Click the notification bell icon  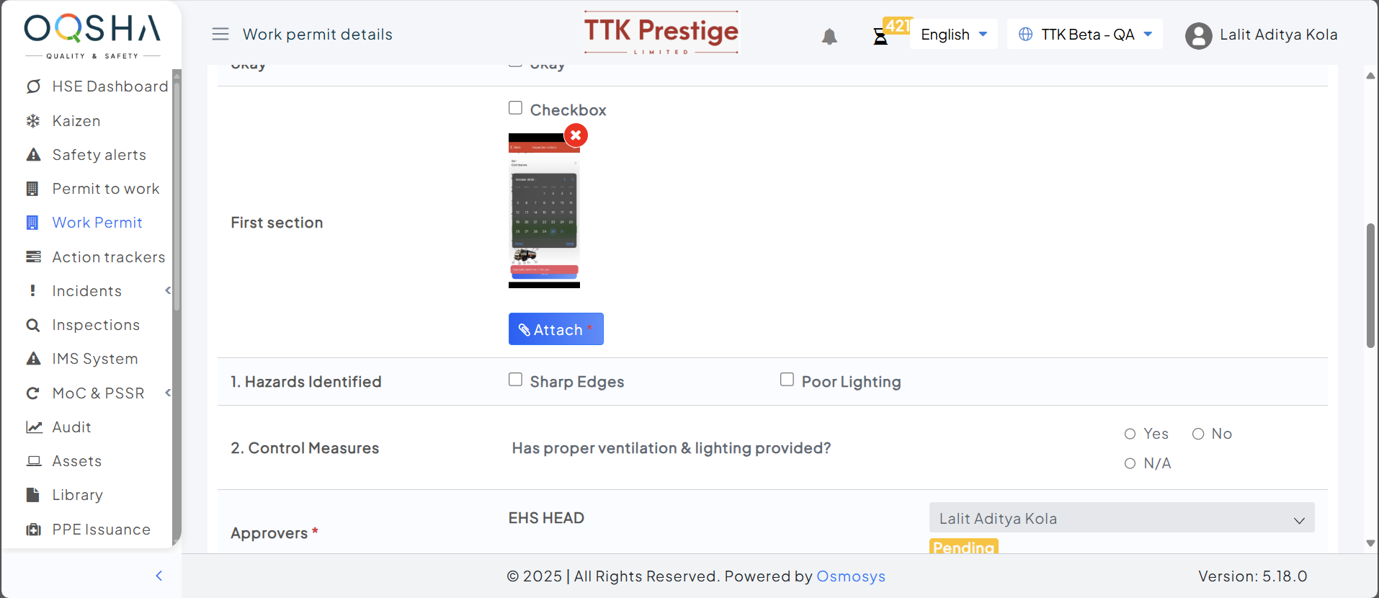coord(829,36)
